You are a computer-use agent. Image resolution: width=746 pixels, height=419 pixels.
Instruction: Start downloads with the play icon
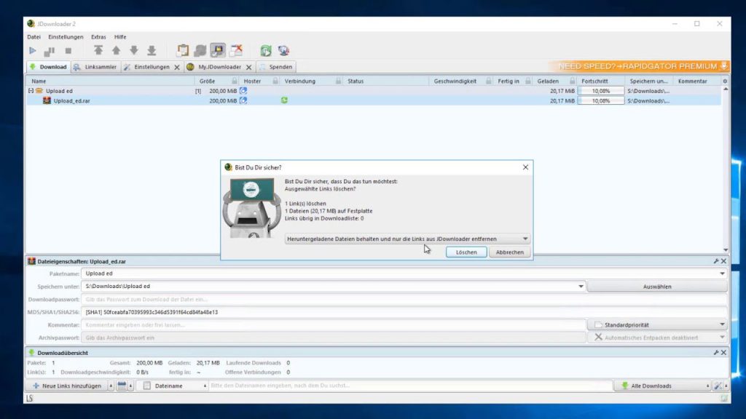(32, 50)
